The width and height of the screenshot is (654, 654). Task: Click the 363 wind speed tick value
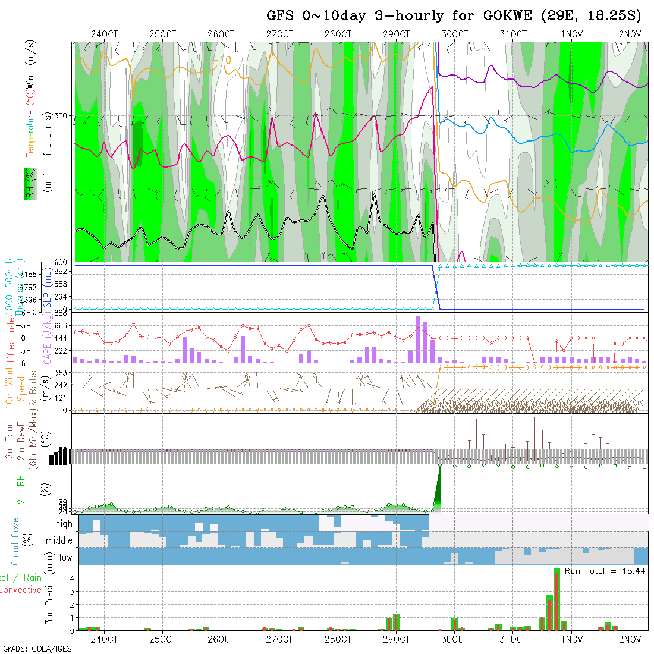(x=61, y=372)
